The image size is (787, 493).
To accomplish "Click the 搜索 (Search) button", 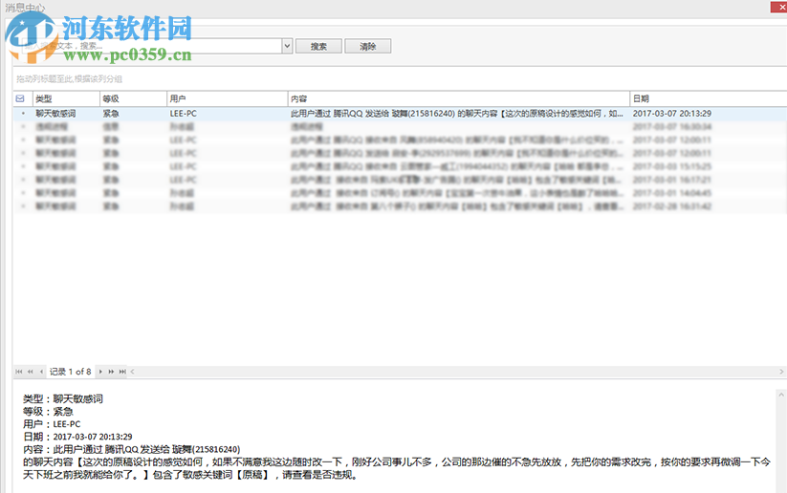I will pyautogui.click(x=318, y=46).
